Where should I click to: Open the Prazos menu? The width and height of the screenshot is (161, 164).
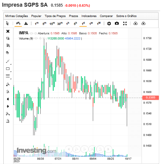point(73,16)
